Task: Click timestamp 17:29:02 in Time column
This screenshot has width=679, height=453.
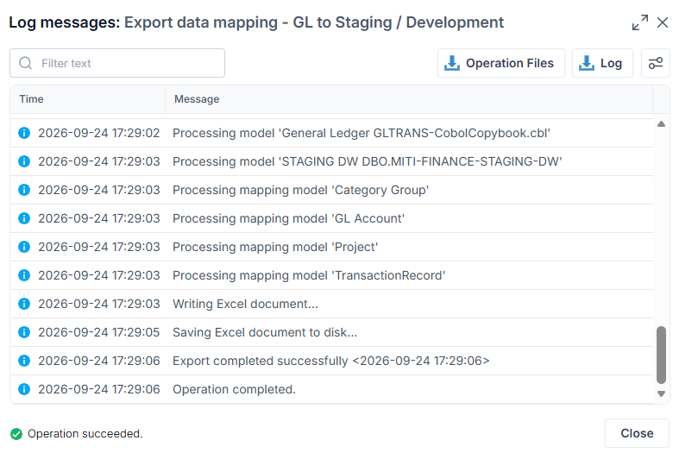Action: coord(98,133)
